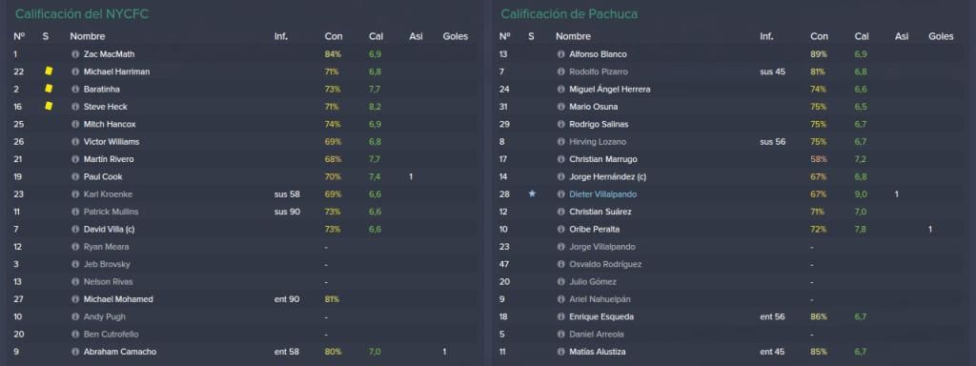Viewport: 976px width, 366px height.
Task: Sort Pachuca table by Goles column
Action: coord(941,37)
